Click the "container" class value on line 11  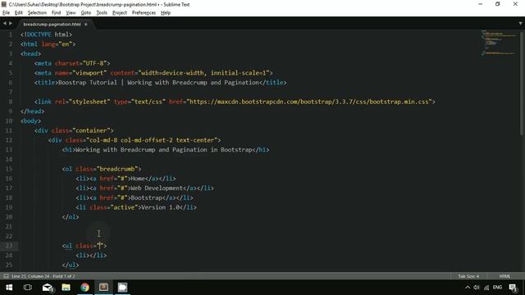pos(91,130)
